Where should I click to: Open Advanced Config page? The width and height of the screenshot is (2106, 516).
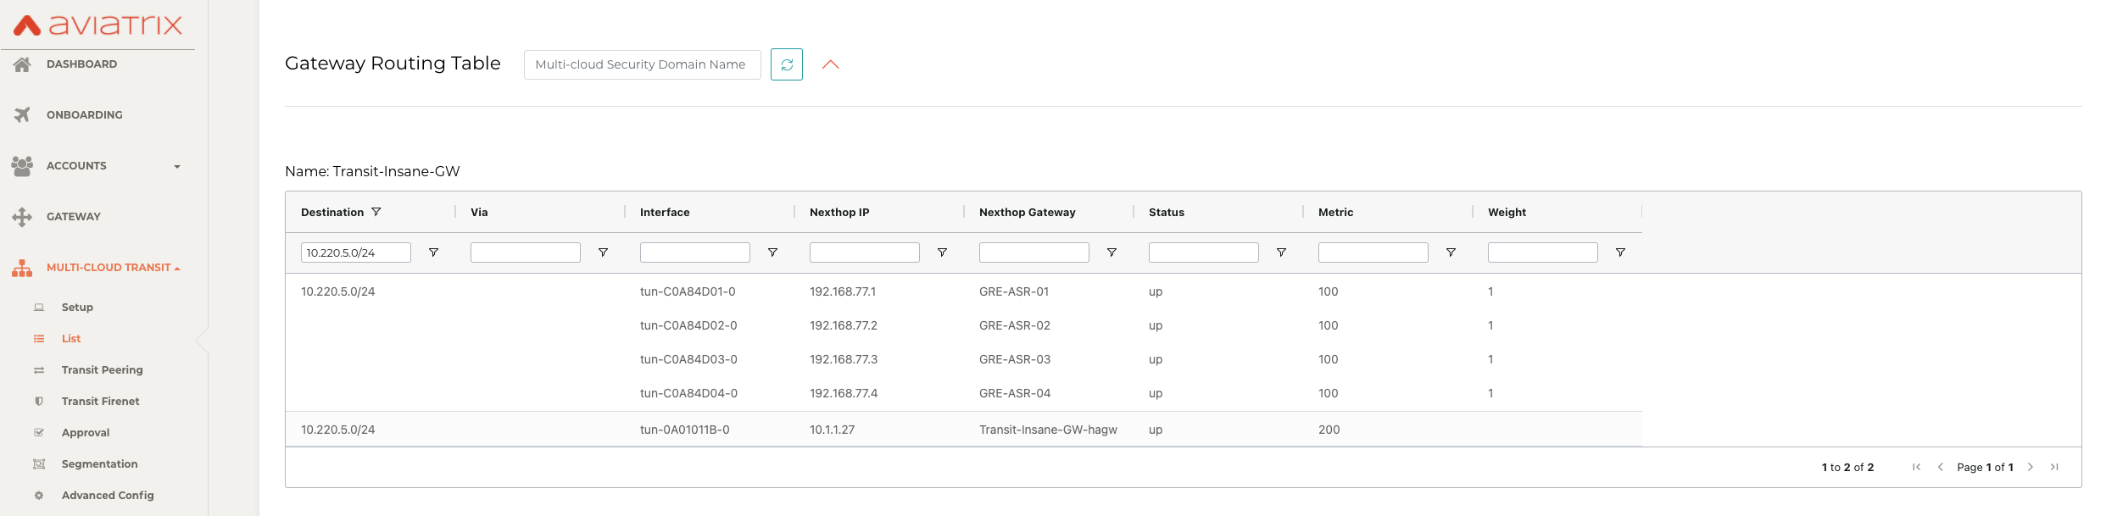pyautogui.click(x=108, y=496)
